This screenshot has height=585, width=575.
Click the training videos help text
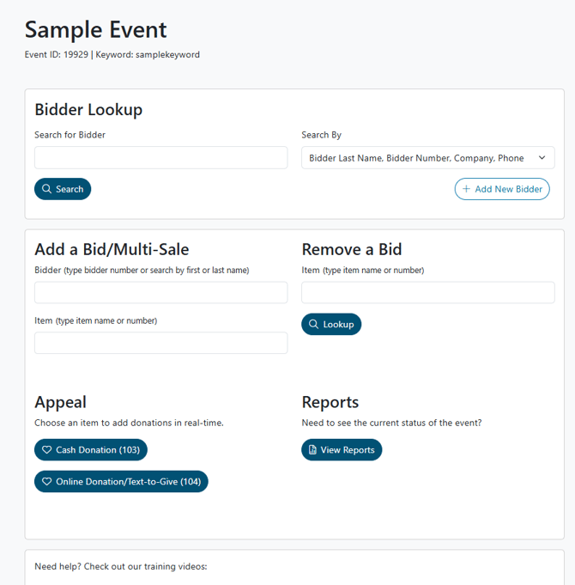121,566
